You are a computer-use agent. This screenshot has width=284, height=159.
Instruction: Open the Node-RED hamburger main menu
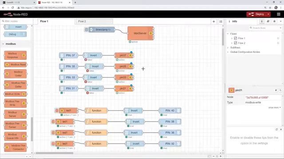pos(279,14)
